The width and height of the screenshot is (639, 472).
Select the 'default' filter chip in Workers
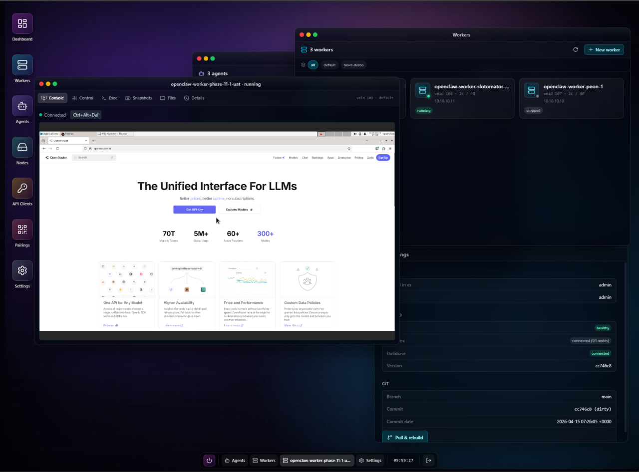coord(329,65)
